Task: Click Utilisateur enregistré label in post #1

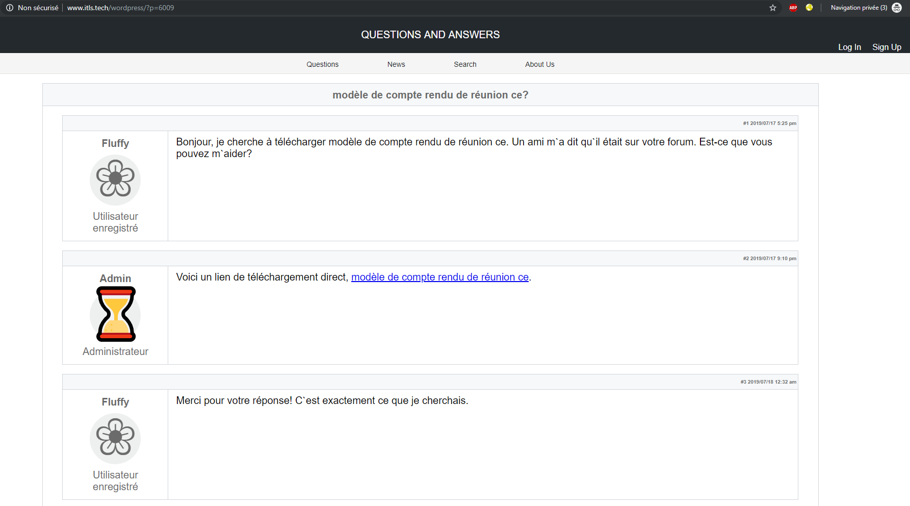Action: [115, 222]
